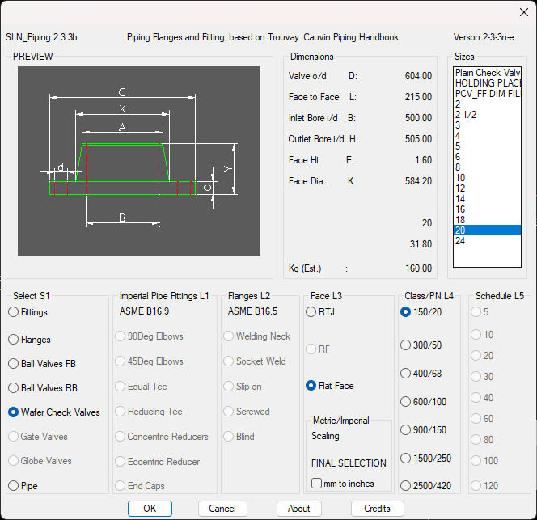Open the About dialog
This screenshot has width=537, height=520.
pos(299,509)
